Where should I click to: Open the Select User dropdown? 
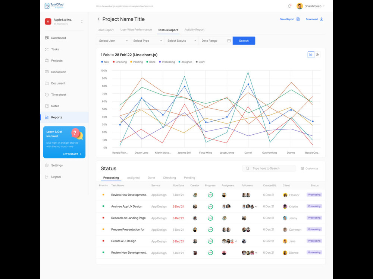pos(113,41)
